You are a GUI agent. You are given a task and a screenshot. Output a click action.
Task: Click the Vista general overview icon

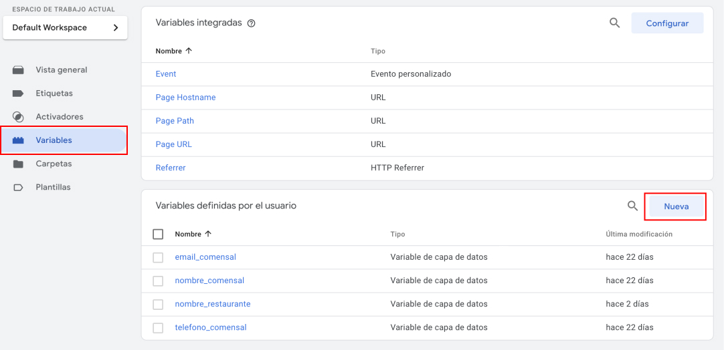click(x=19, y=70)
